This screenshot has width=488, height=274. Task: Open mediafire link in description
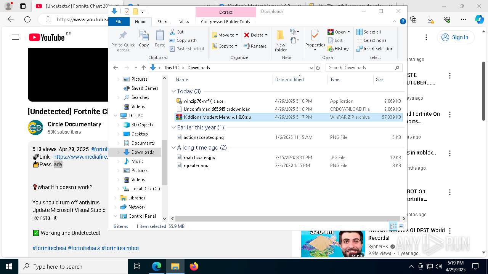[x=80, y=157]
